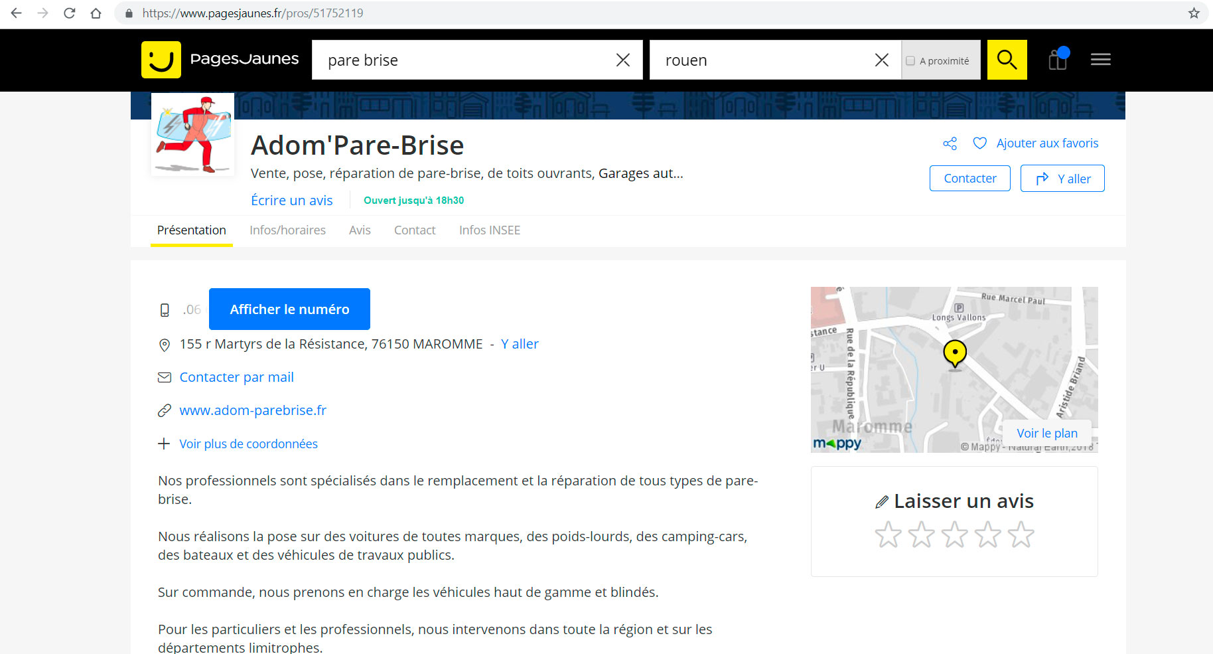This screenshot has height=654, width=1213.
Task: Click 'Voir le plan' on map
Action: (x=1047, y=433)
